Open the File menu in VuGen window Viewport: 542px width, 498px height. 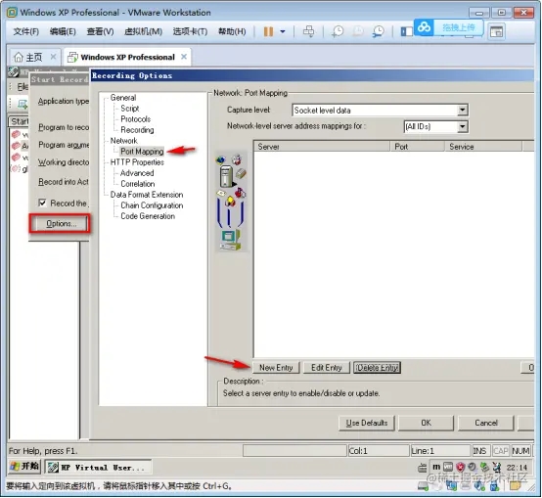point(23,86)
